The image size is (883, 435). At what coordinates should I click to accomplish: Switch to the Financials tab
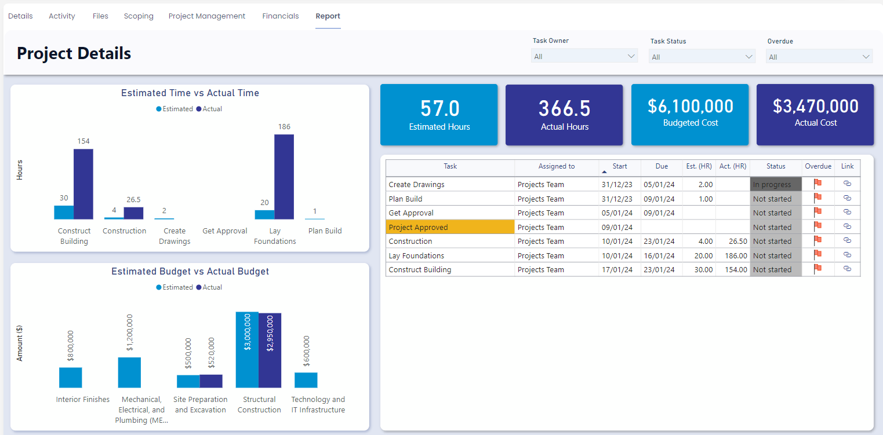[280, 16]
